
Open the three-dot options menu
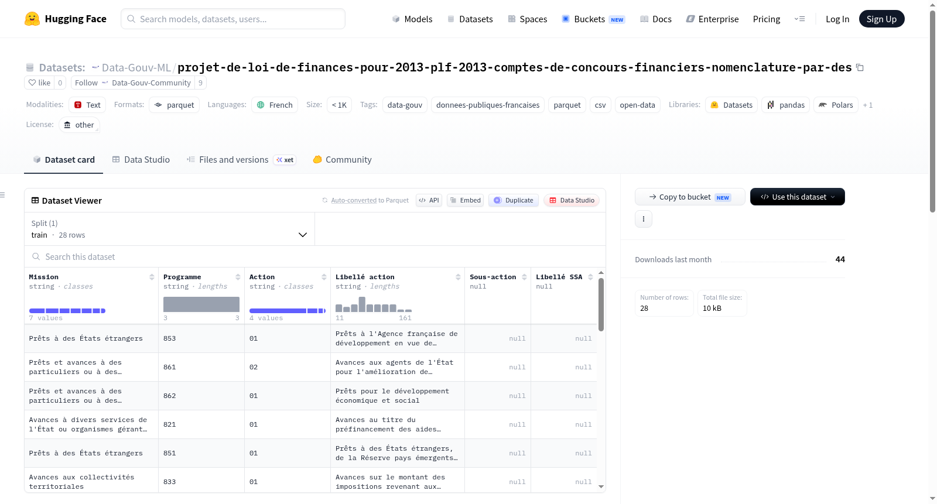pos(644,219)
